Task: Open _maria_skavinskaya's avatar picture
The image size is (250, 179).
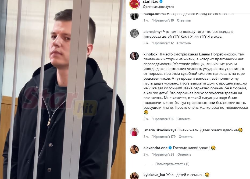Action: (134, 132)
